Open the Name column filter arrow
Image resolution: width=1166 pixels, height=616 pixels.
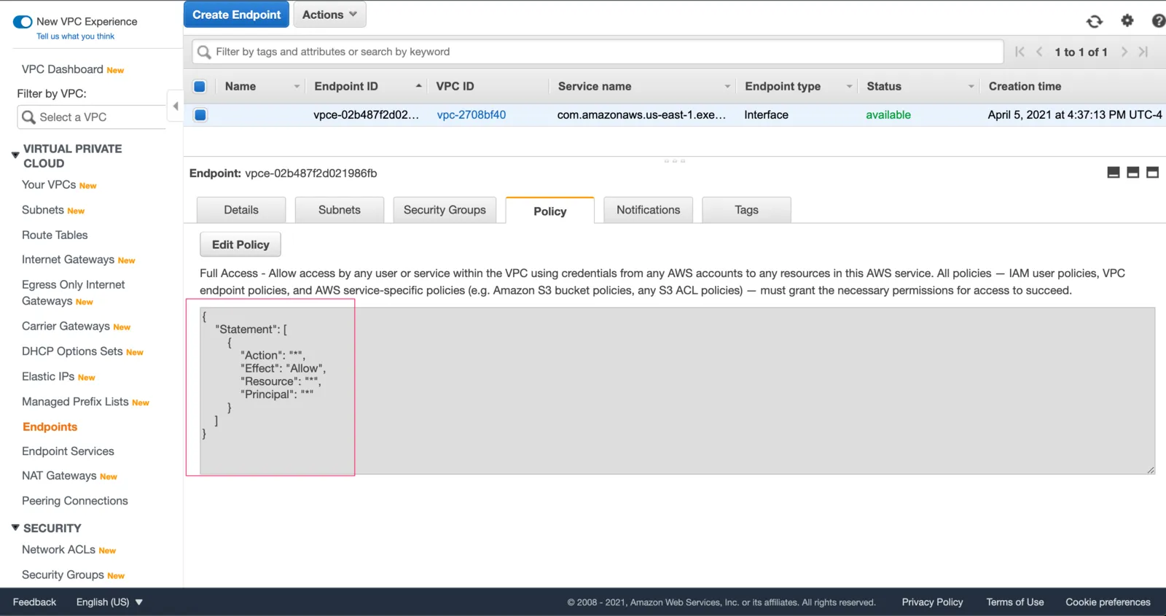pyautogui.click(x=297, y=86)
